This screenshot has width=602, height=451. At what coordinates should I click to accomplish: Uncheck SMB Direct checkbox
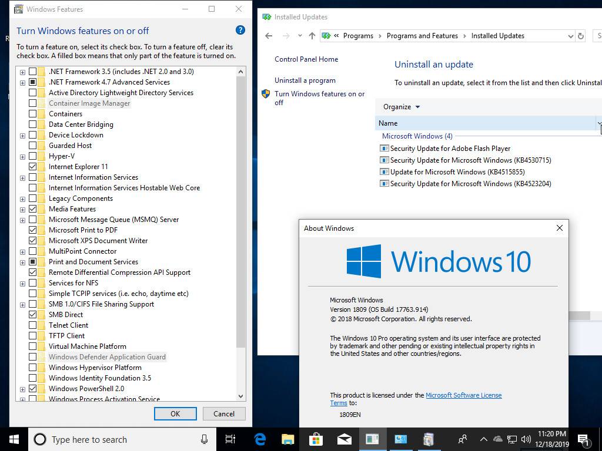[x=33, y=315]
